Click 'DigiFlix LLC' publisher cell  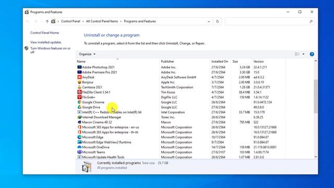pos(169,97)
